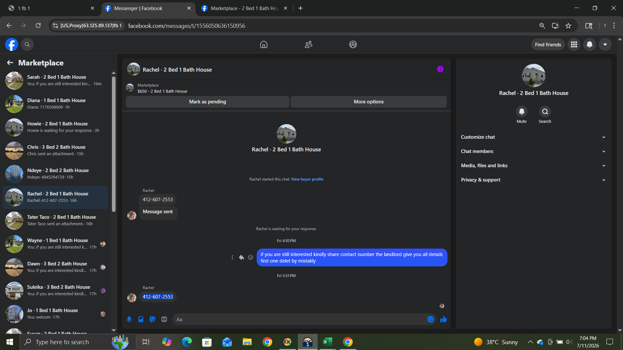Viewport: 623px width, 350px height.
Task: Open a new browser tab
Action: coord(300,8)
